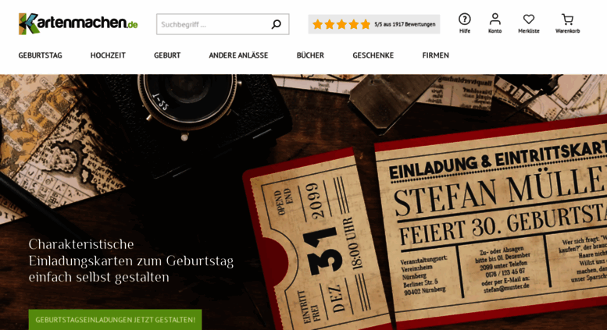607x330 pixels.
Task: Open the Geburtstag menu
Action: coord(41,55)
